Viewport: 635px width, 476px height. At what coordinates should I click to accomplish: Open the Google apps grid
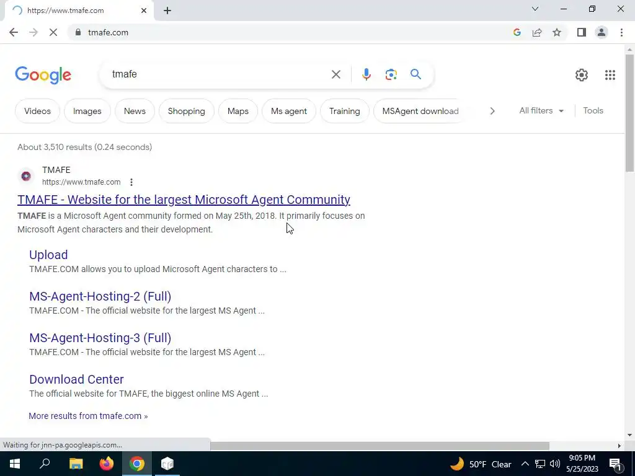tap(610, 75)
